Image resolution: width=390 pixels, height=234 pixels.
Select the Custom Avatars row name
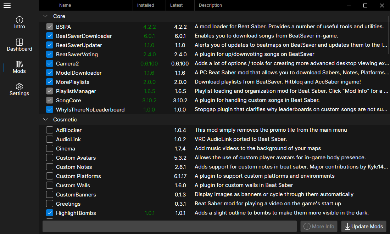tap(76, 158)
